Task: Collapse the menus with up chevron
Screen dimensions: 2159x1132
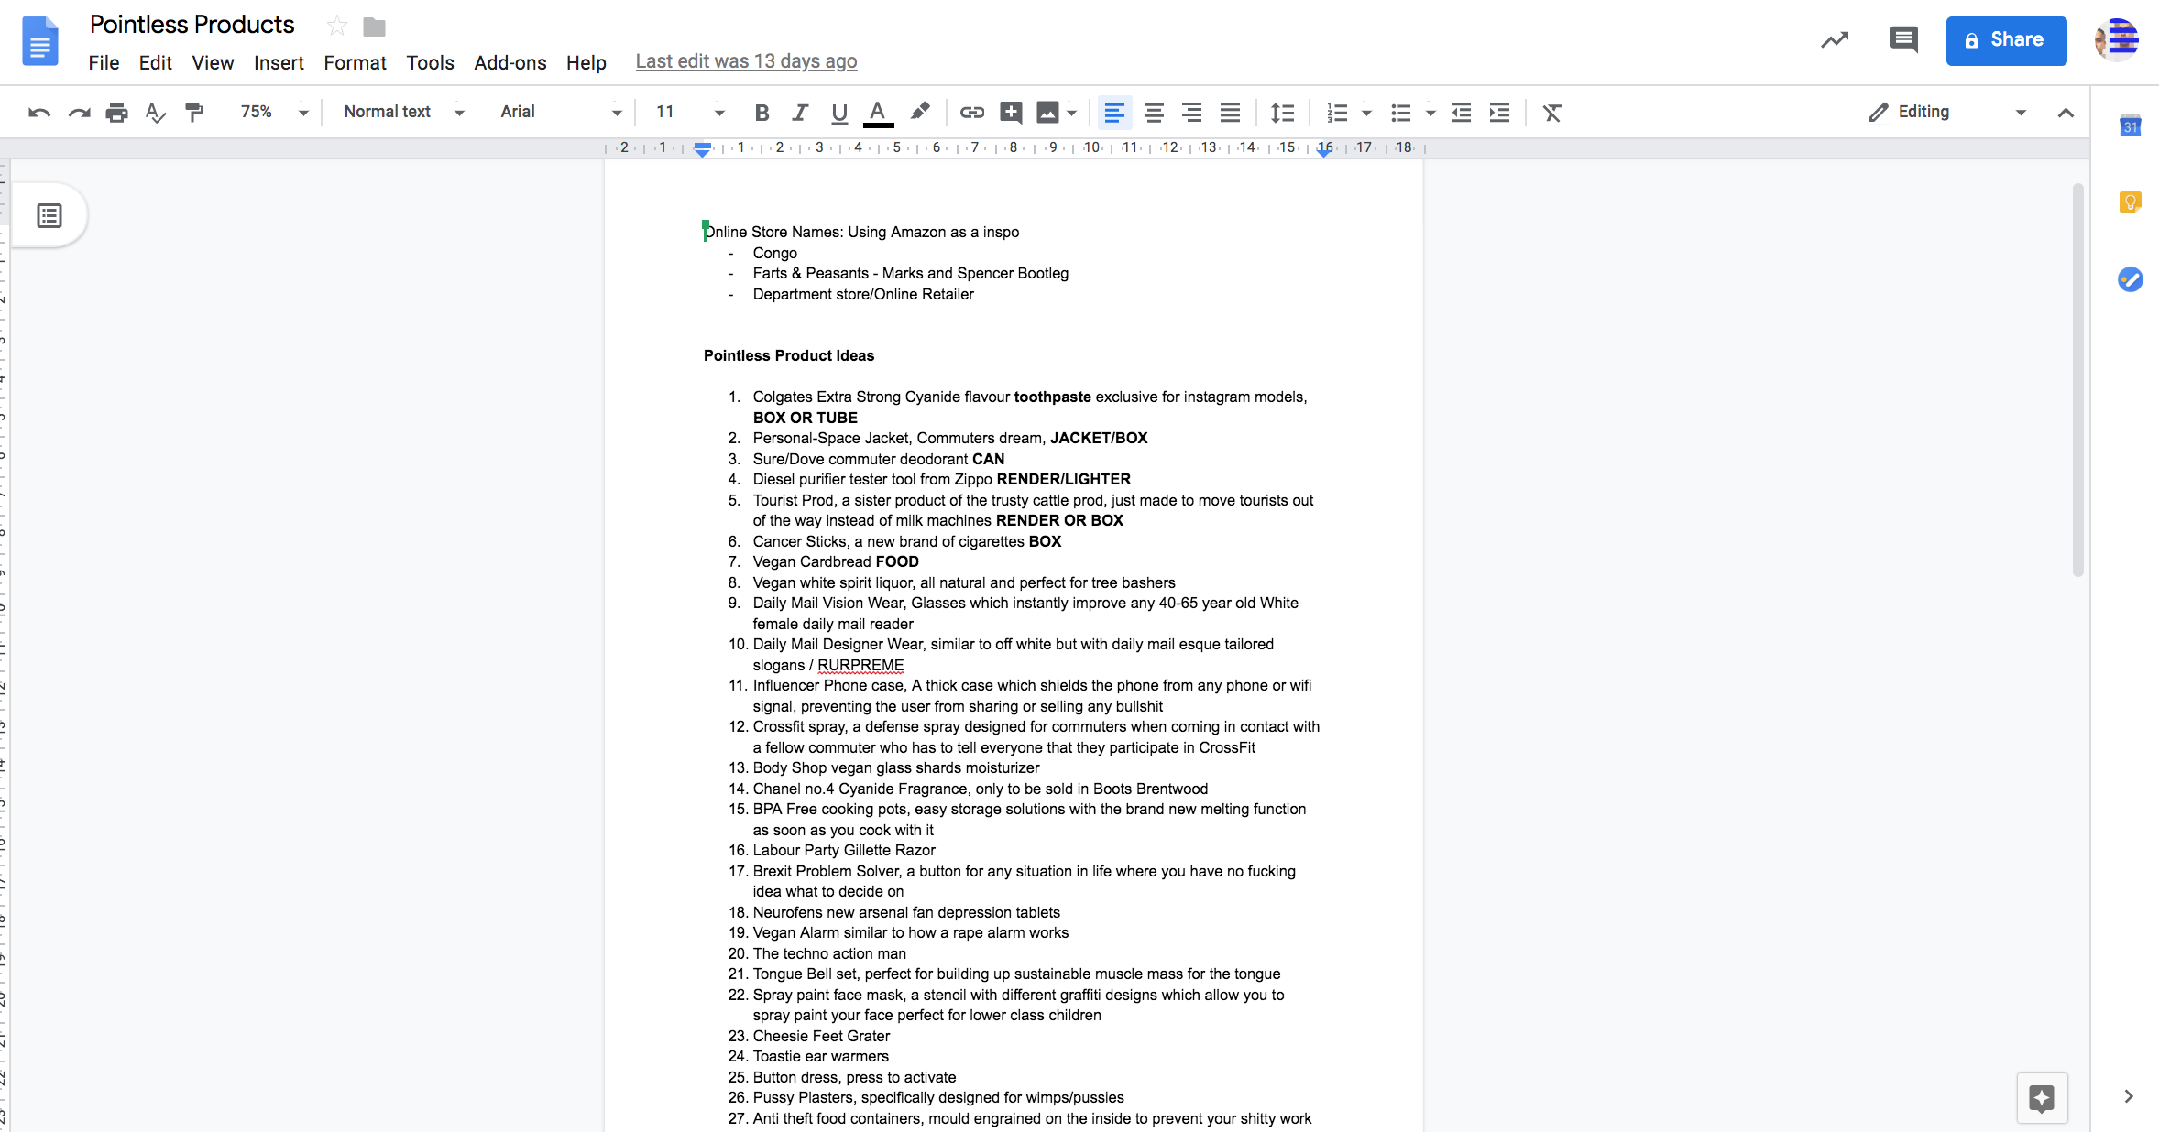Action: 2066,113
